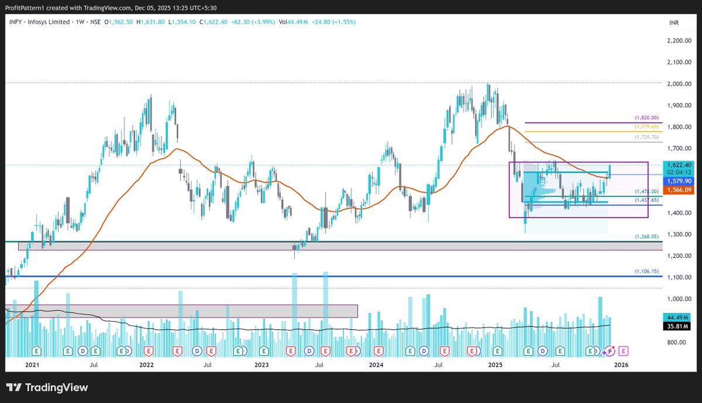This screenshot has width=702, height=403.
Task: Select the countdown timer 02:04:12 on the price axis
Action: pos(680,173)
